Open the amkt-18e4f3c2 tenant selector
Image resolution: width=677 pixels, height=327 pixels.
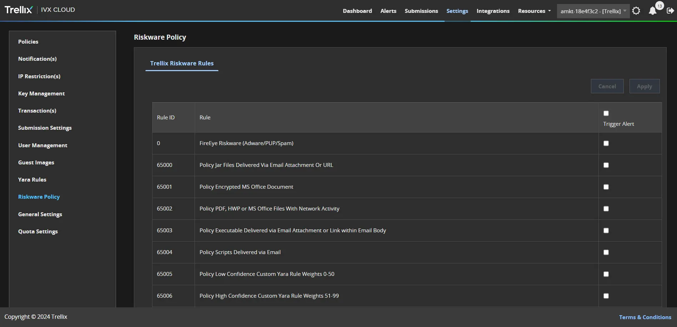[593, 11]
